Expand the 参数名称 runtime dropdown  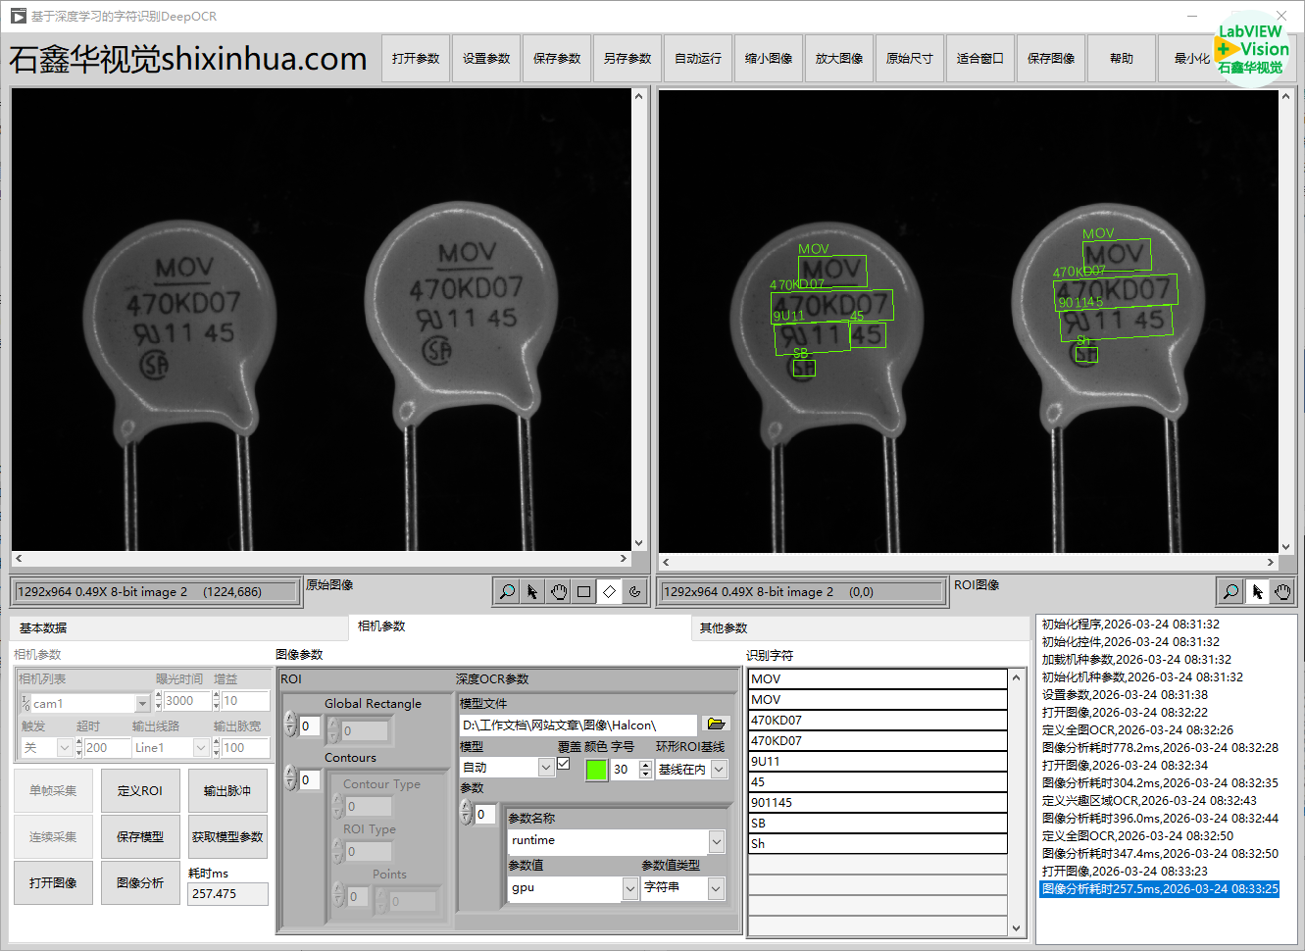click(x=717, y=841)
